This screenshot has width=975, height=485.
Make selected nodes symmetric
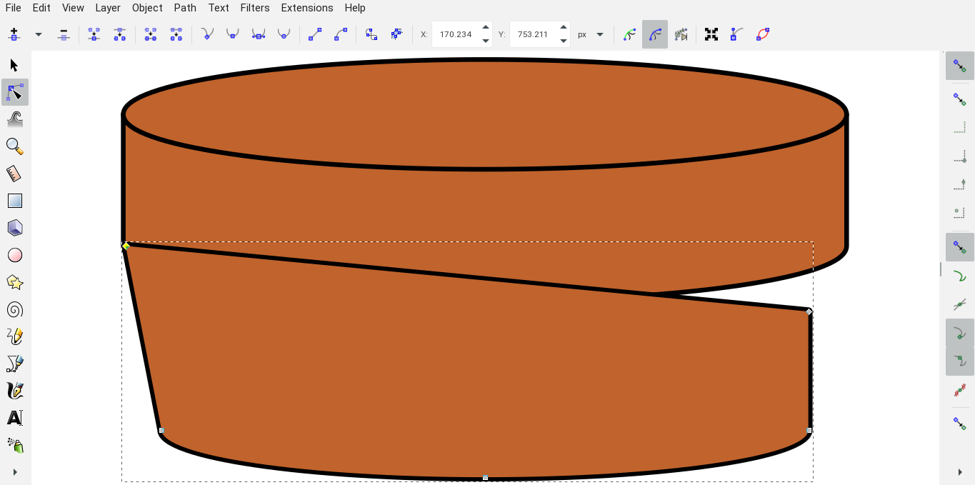(x=258, y=34)
